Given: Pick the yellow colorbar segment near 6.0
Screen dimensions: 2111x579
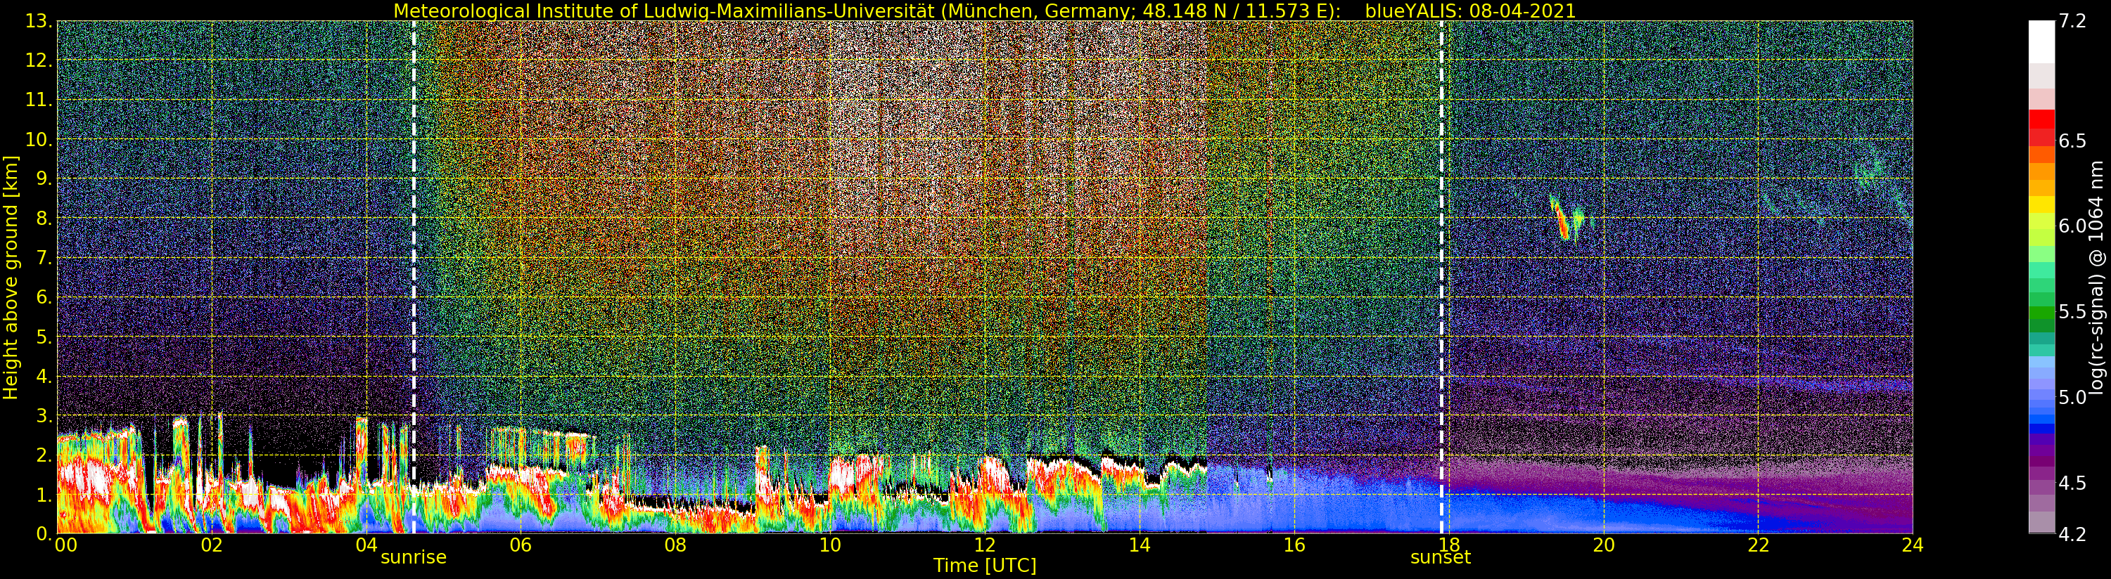Looking at the screenshot, I should click(2041, 204).
